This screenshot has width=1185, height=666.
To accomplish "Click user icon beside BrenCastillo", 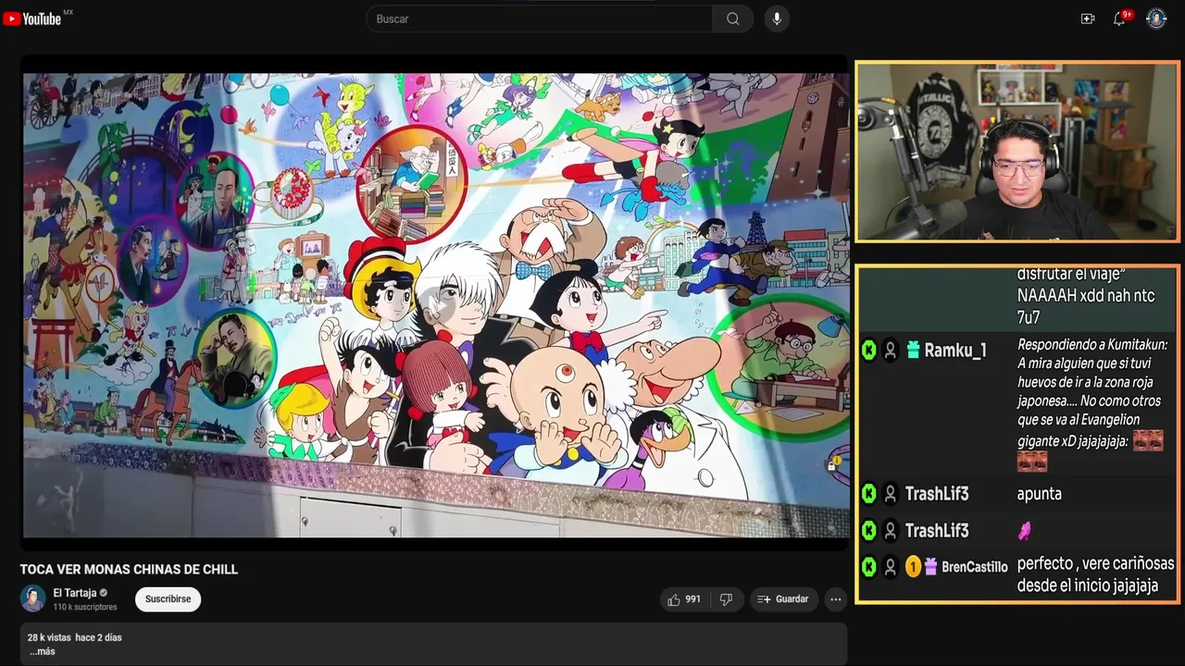I will click(891, 567).
